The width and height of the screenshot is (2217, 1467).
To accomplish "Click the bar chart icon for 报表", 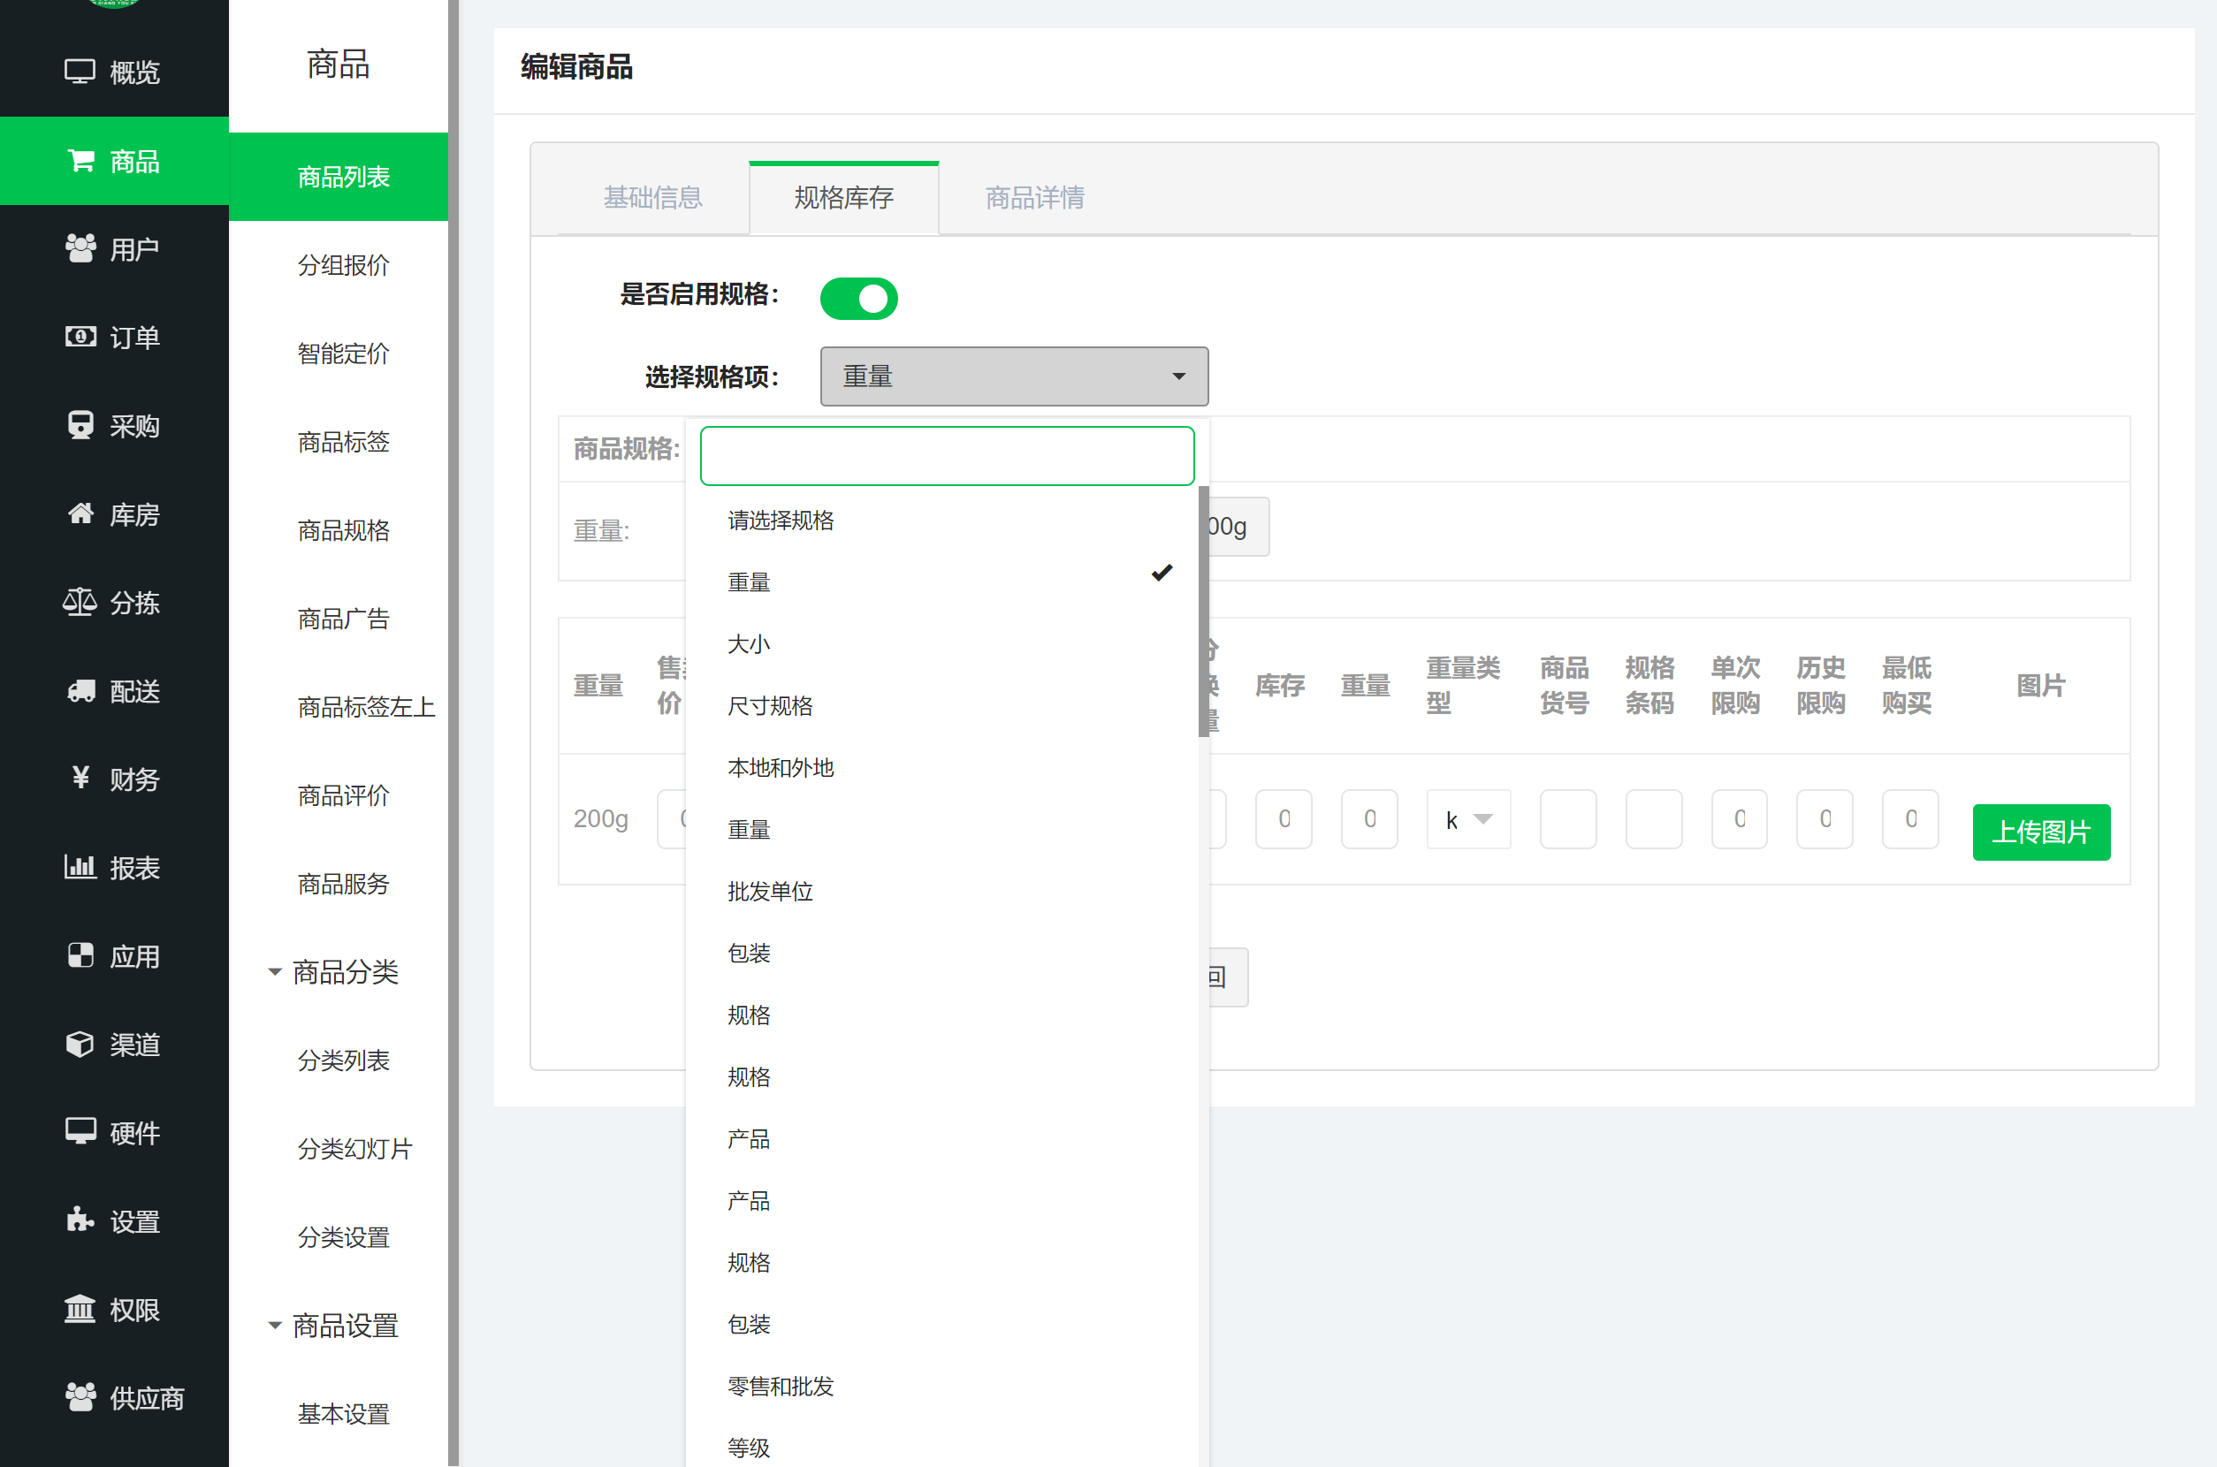I will tap(80, 867).
